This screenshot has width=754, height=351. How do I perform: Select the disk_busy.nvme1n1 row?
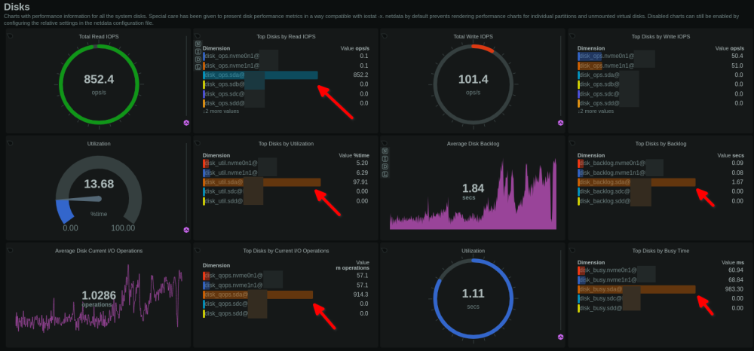click(x=661, y=279)
